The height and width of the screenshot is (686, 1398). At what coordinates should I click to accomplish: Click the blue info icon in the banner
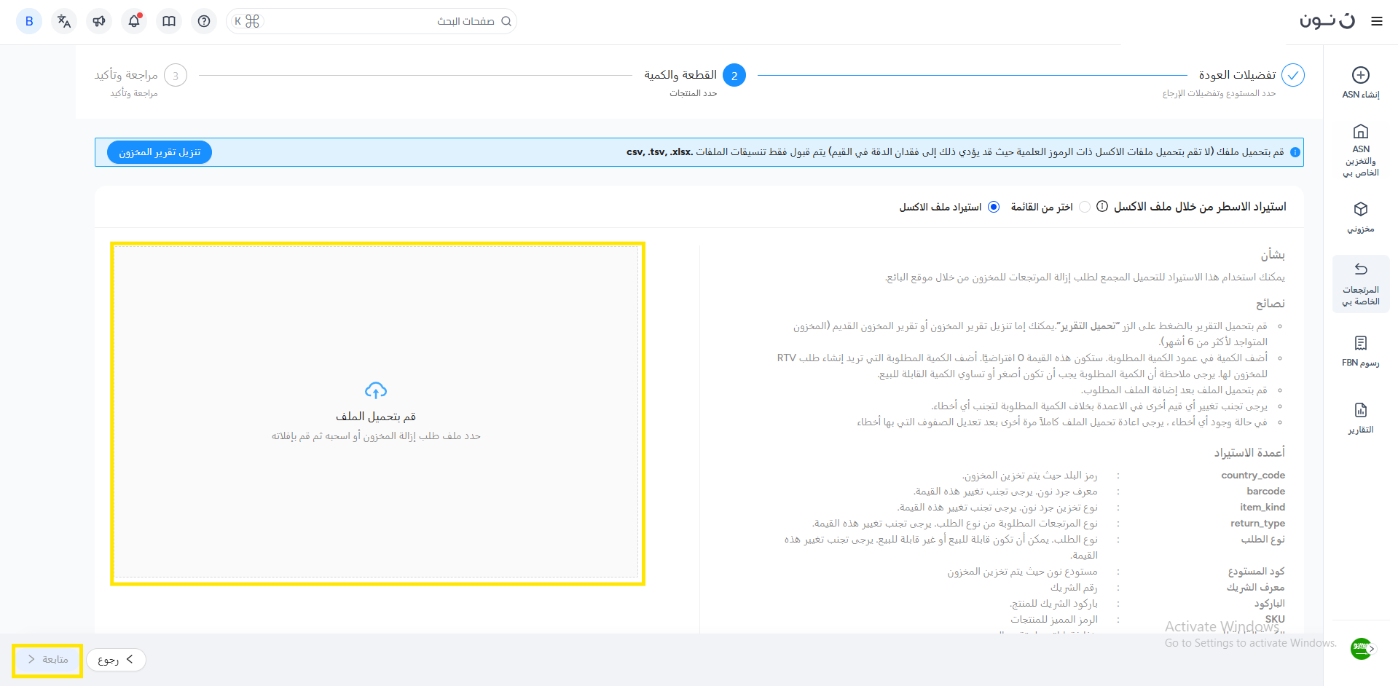tap(1295, 152)
